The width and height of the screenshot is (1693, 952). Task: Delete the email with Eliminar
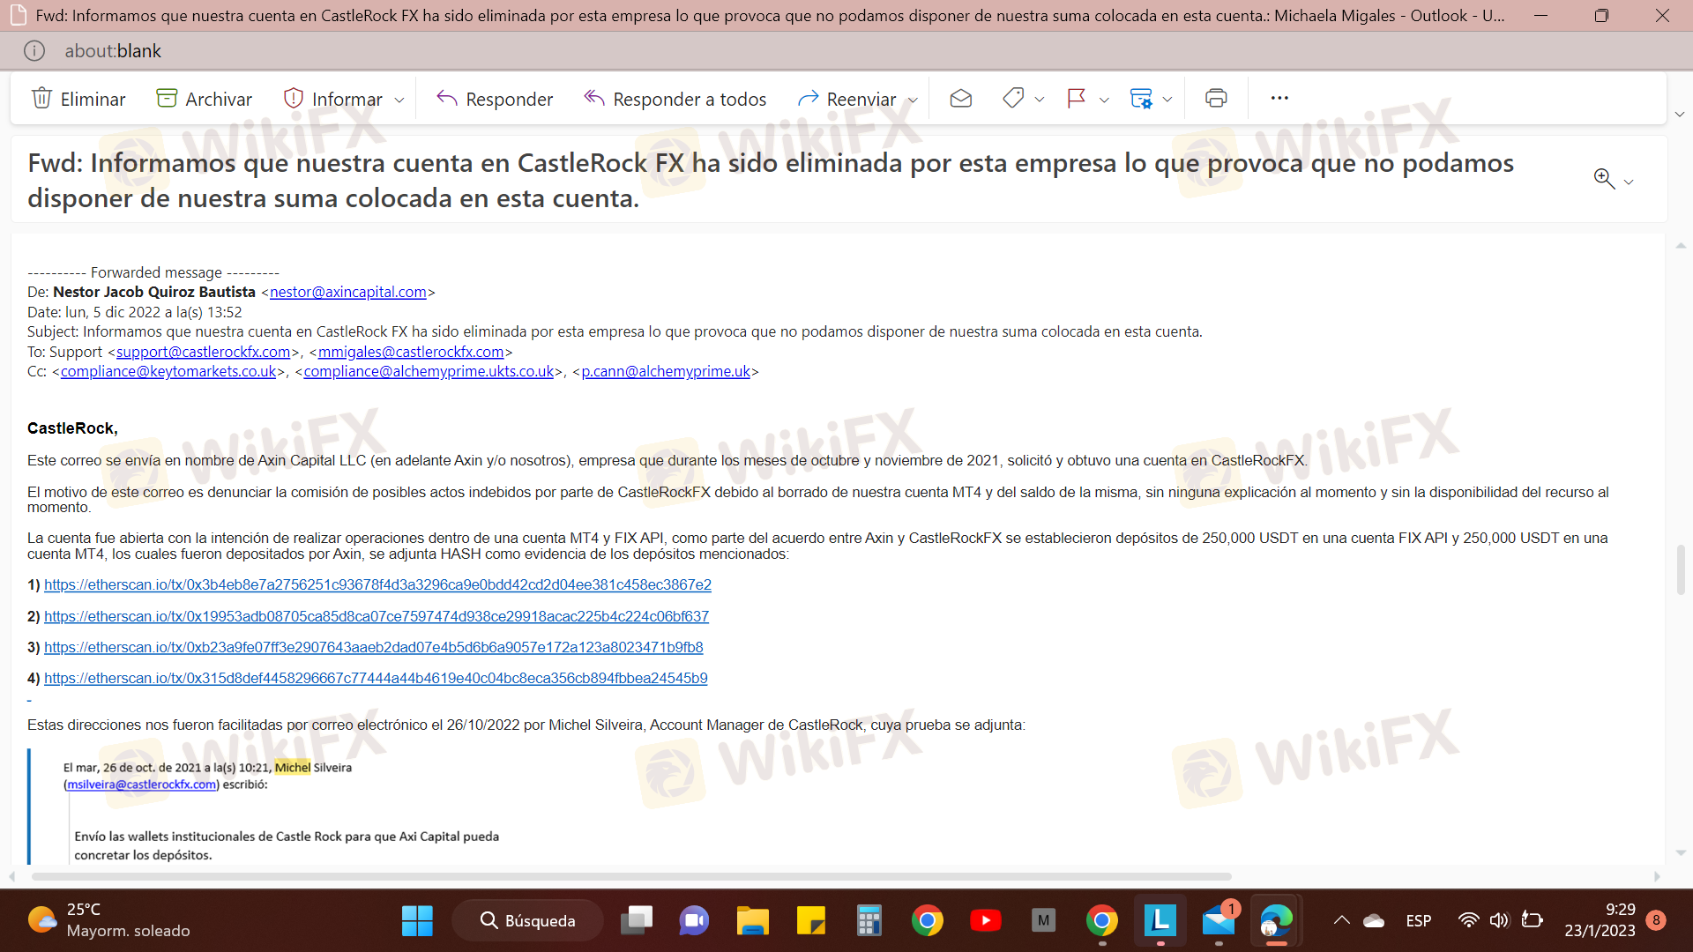click(78, 99)
